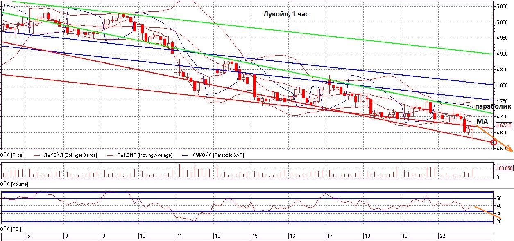Image resolution: width=514 pixels, height=241 pixels.
Task: Click the RSI scale label 50
Action: pyautogui.click(x=499, y=198)
